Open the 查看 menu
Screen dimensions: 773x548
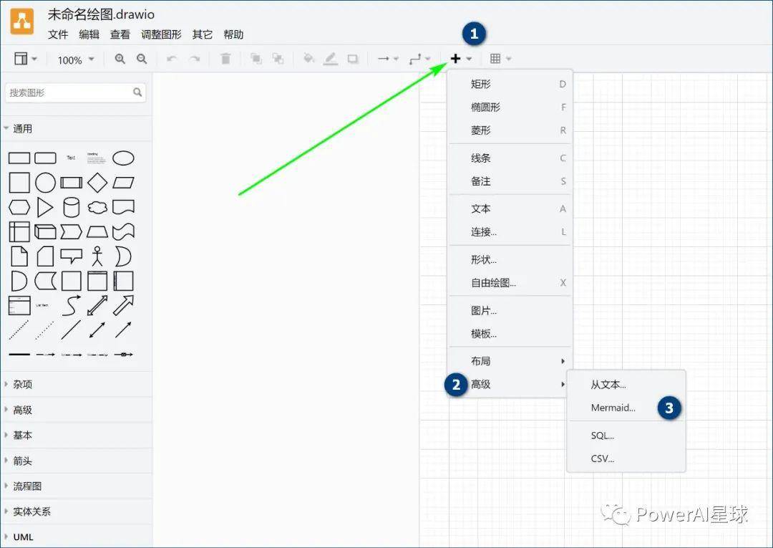[x=120, y=34]
